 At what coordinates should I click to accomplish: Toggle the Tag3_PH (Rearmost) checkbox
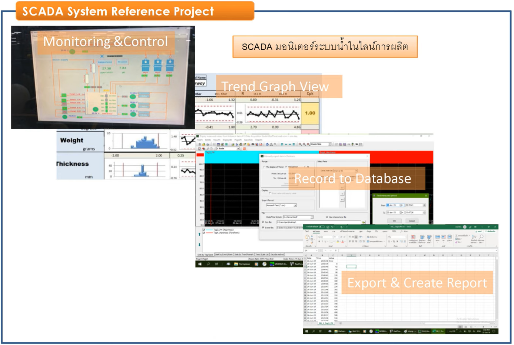[203, 230]
